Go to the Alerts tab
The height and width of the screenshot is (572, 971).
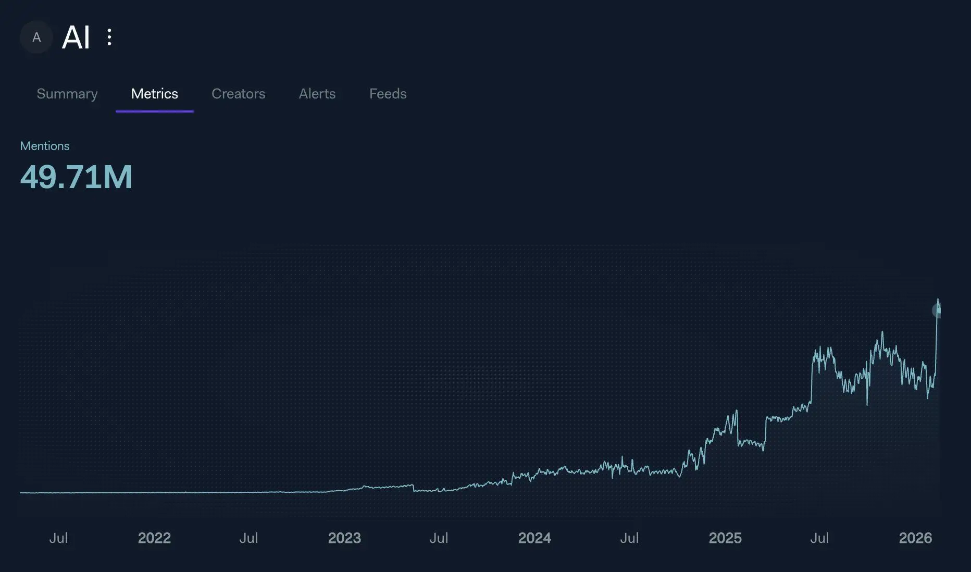pyautogui.click(x=317, y=94)
